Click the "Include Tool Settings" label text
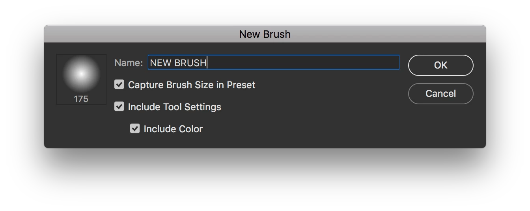The image size is (530, 211). pyautogui.click(x=174, y=107)
